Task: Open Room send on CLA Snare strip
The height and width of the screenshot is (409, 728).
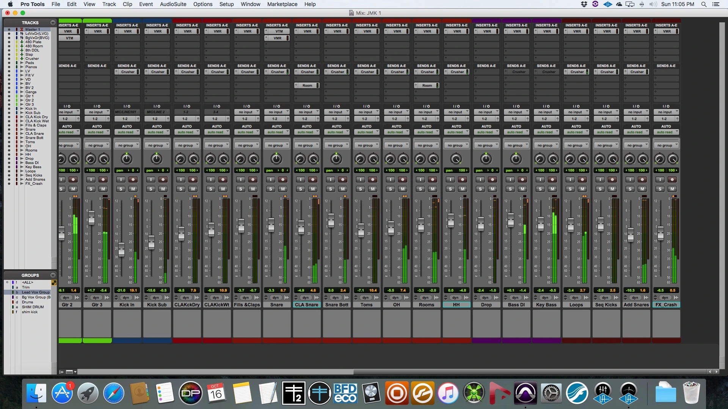Action: (x=307, y=86)
